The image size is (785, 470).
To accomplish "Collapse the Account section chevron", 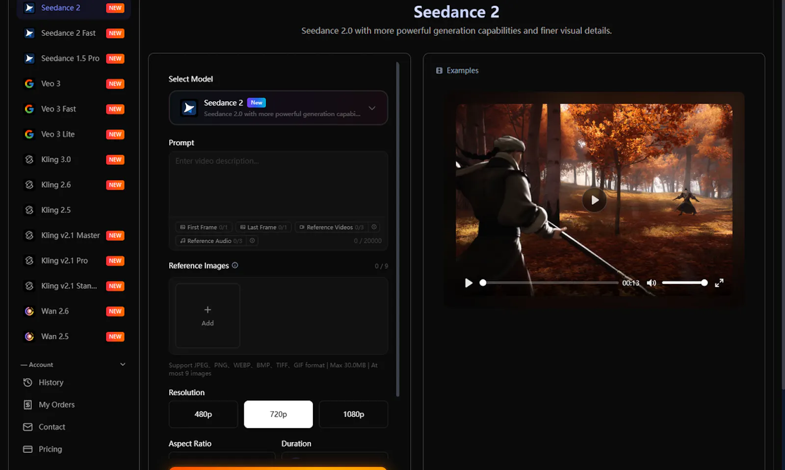I will point(123,364).
